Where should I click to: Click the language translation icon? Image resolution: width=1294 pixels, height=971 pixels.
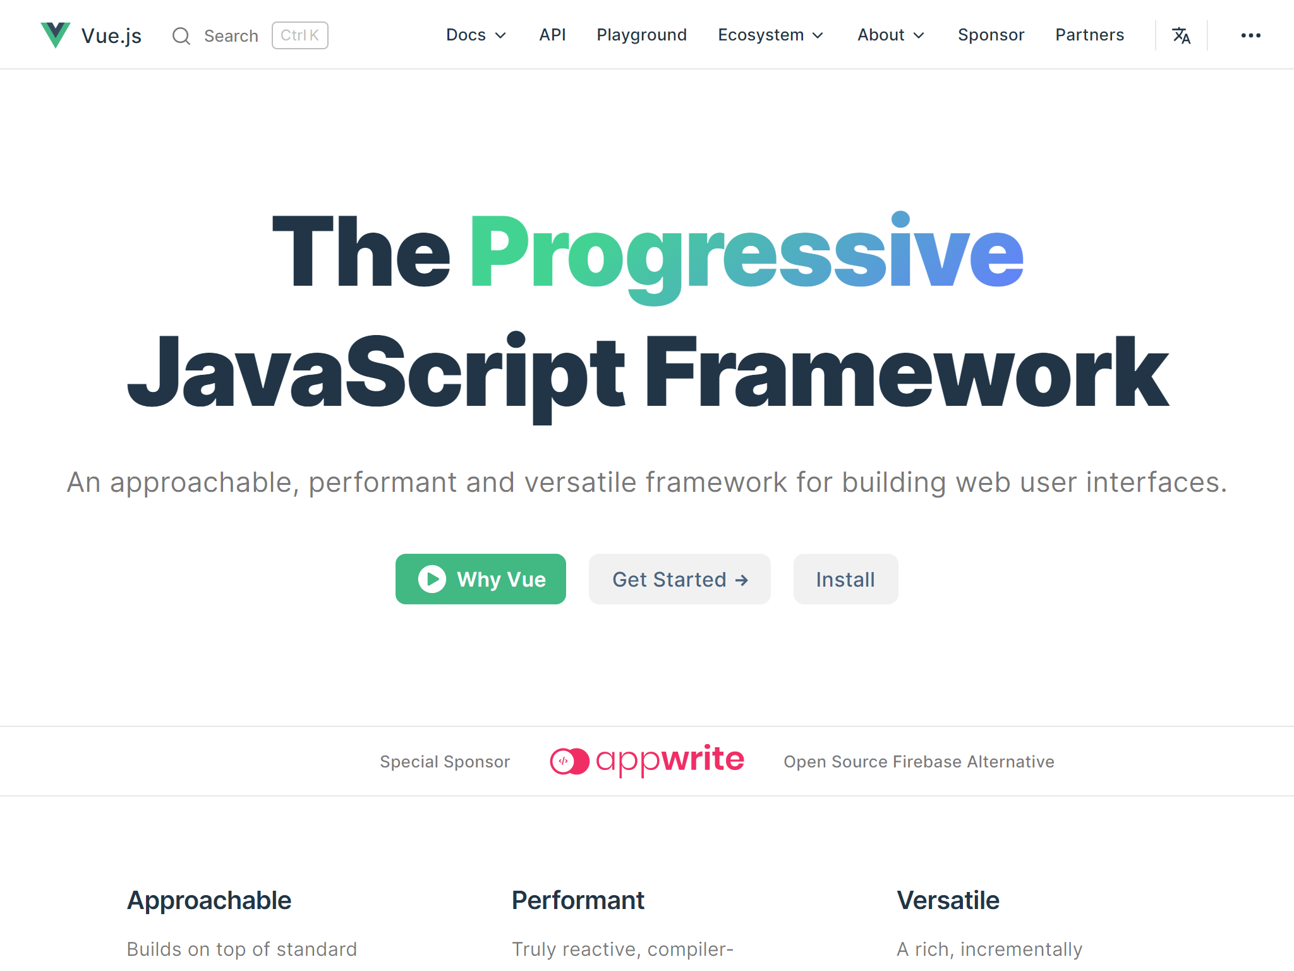tap(1181, 35)
